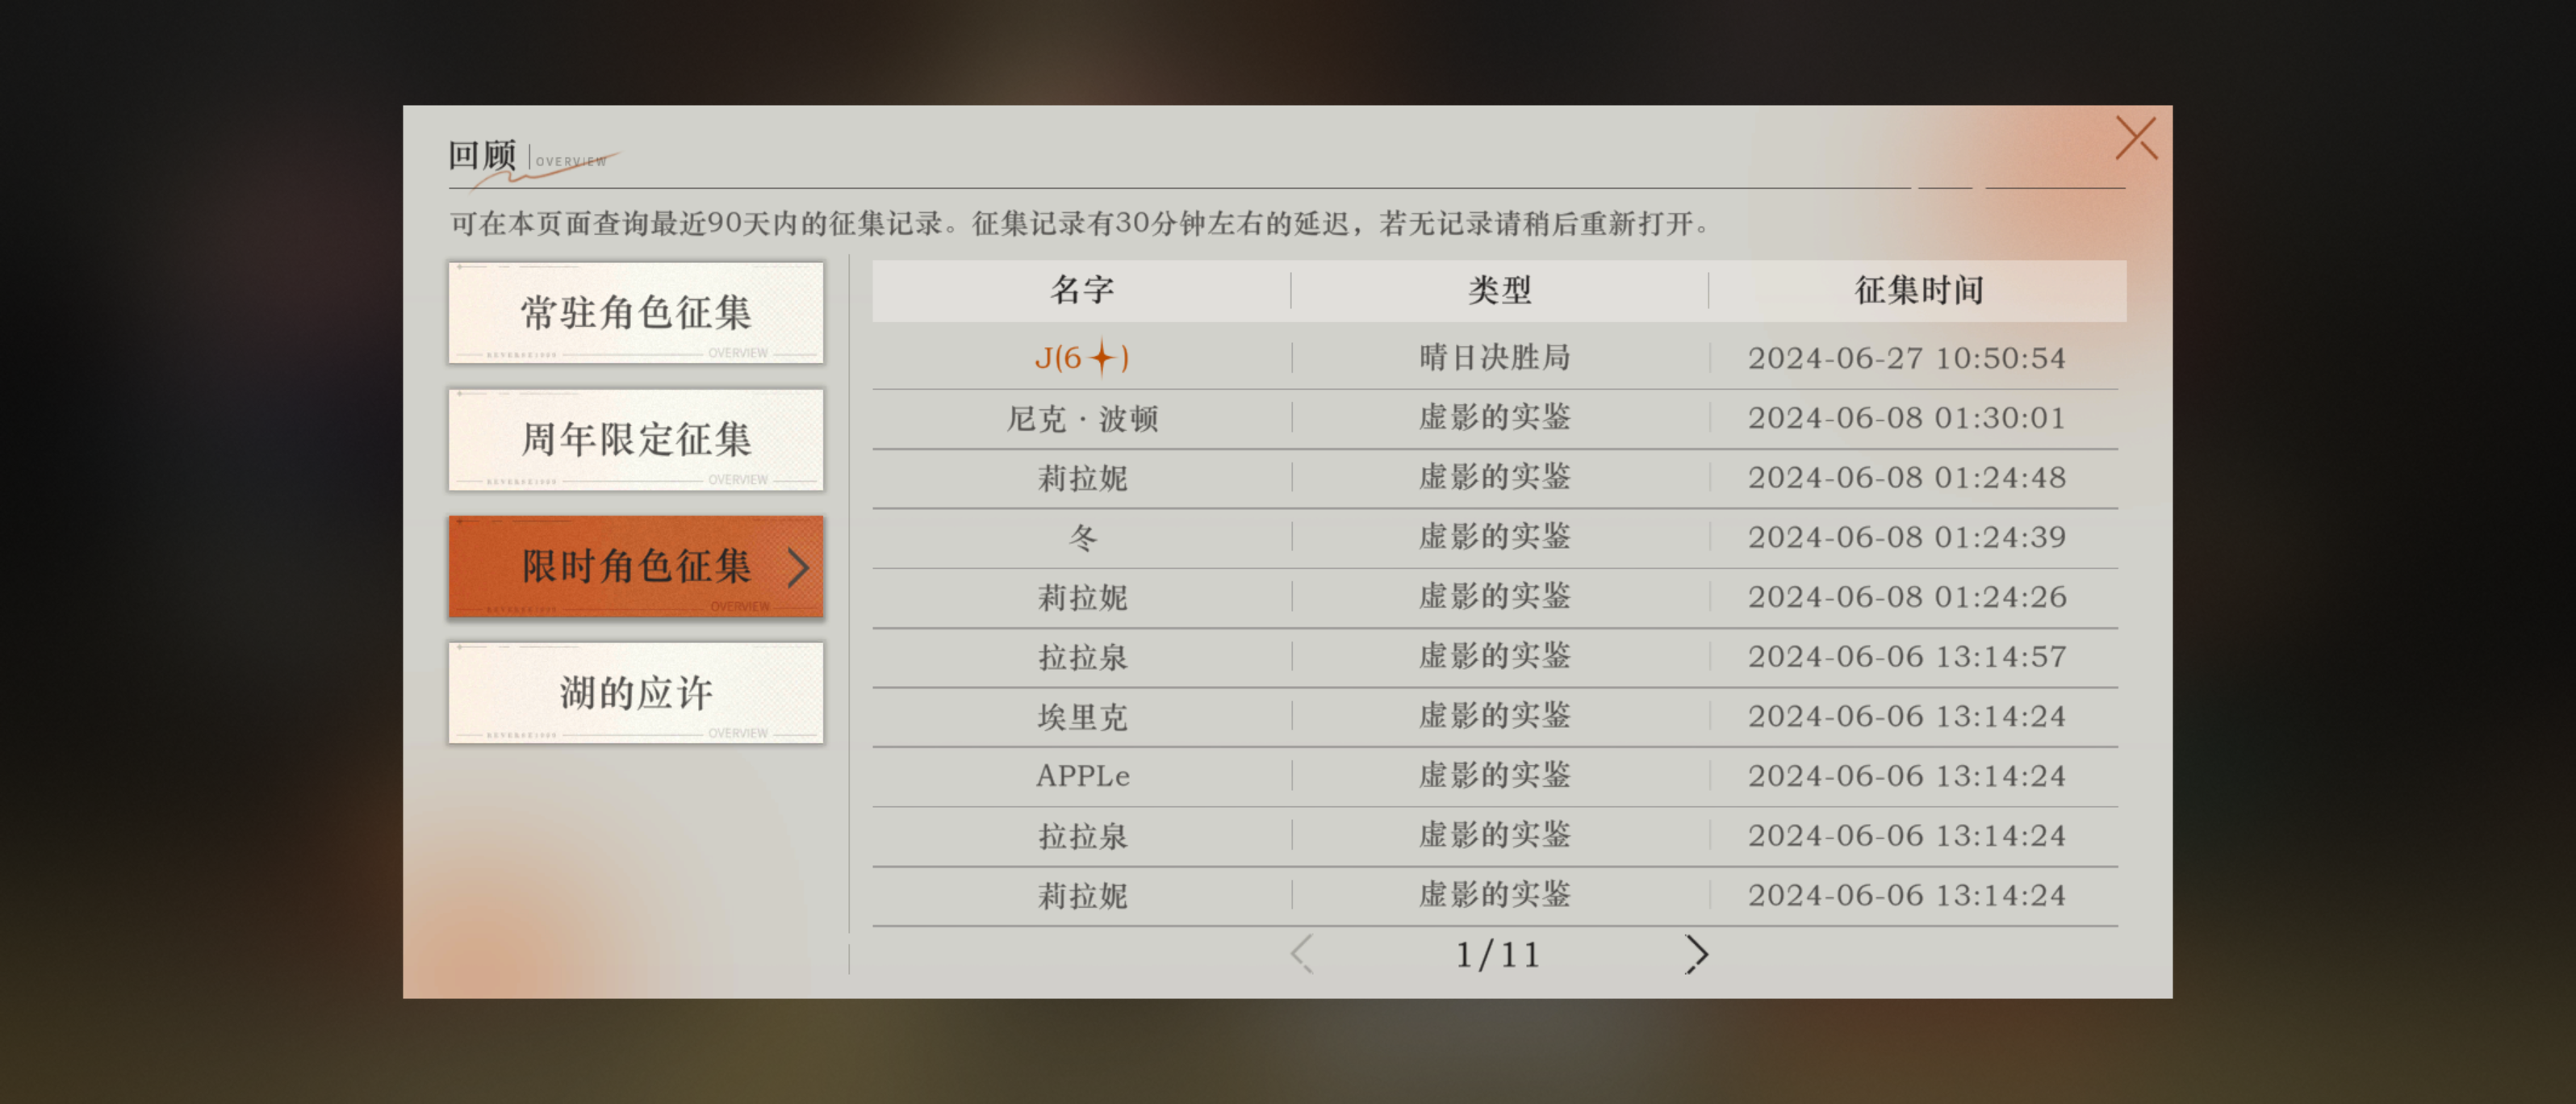Go to next page of records
The image size is (2576, 1104).
tap(1696, 954)
